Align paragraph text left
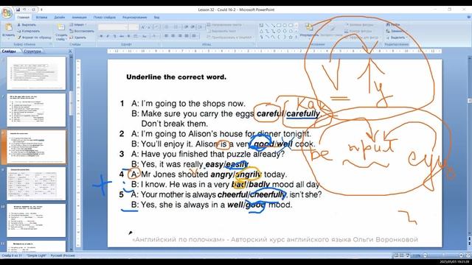This screenshot has width=472, height=265. tap(166, 36)
